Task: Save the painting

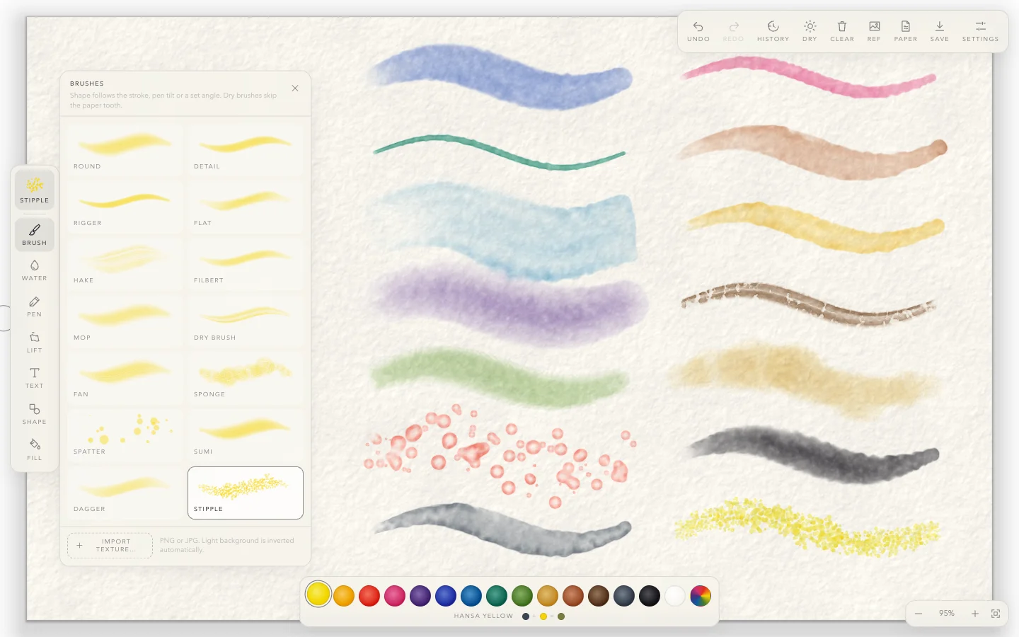Action: (939, 31)
